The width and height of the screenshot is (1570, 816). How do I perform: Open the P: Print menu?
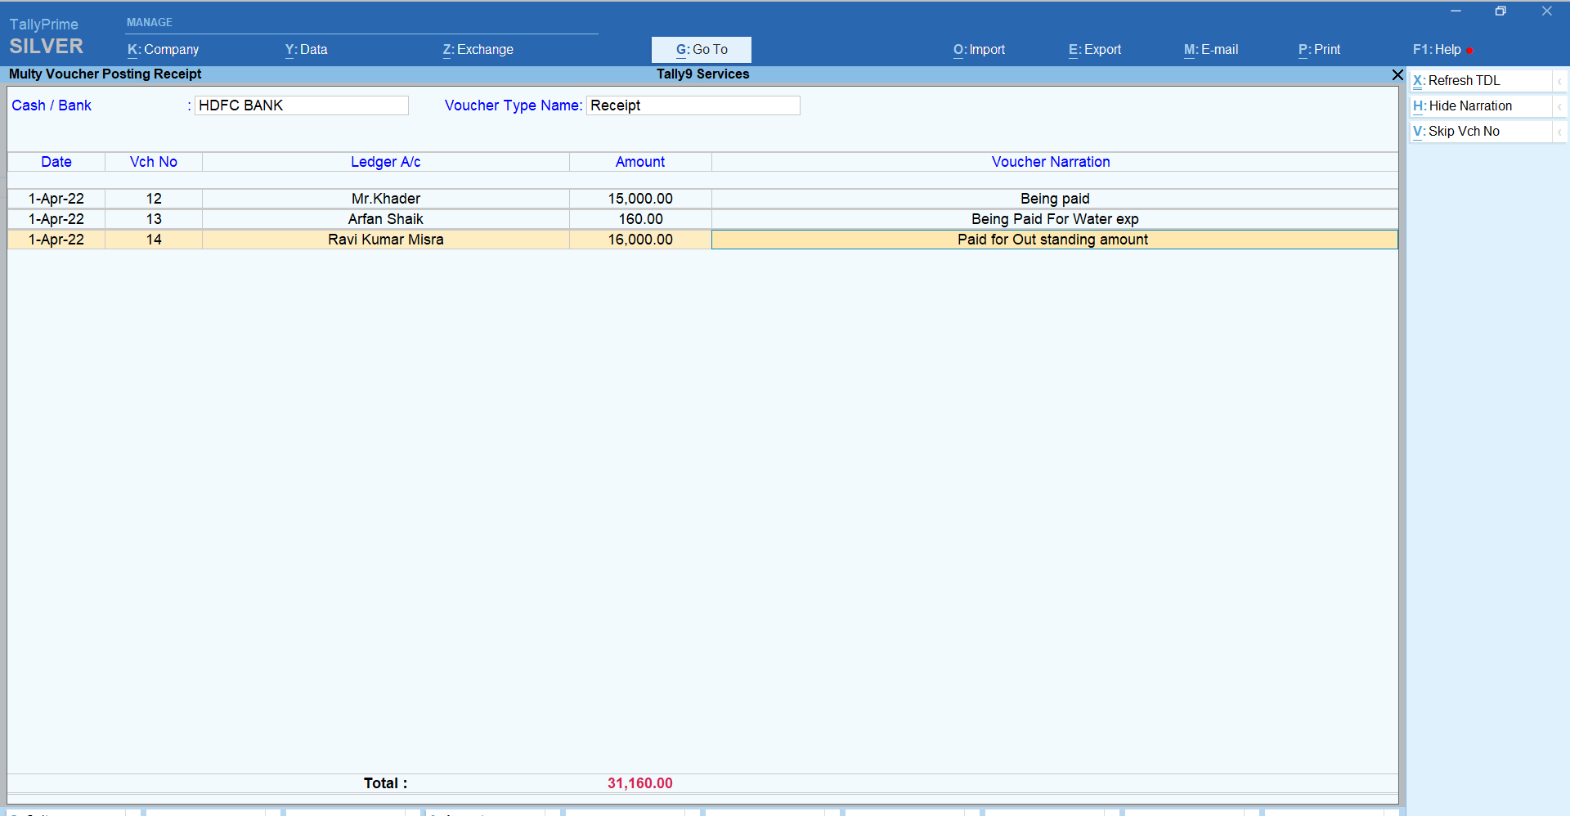[x=1319, y=49]
